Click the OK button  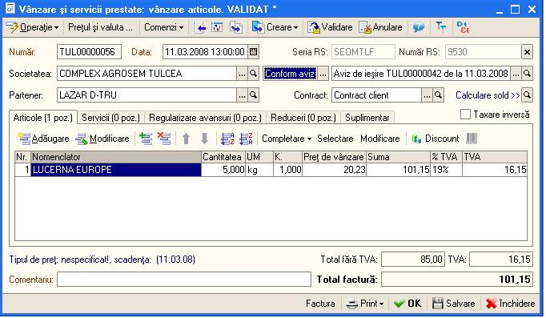click(407, 304)
